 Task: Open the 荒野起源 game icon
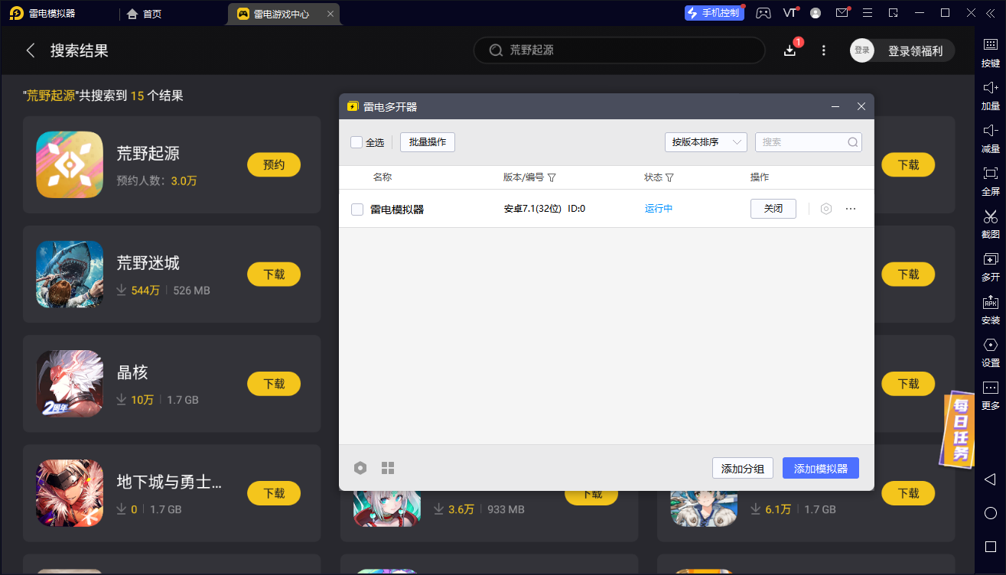pyautogui.click(x=70, y=165)
